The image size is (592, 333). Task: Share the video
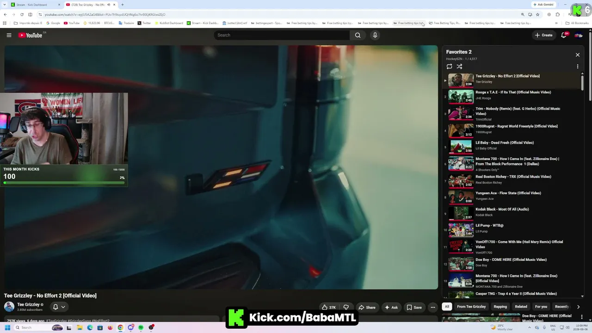pos(367,307)
